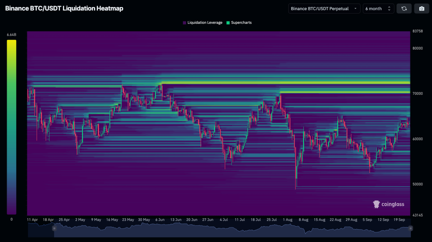Click the green Supercharts legend square
The image size is (432, 242).
point(228,22)
